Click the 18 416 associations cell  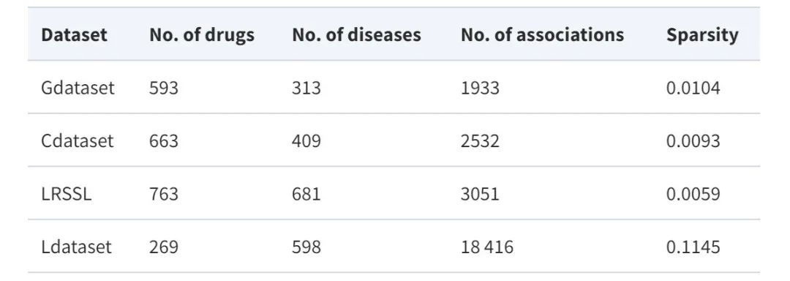click(x=486, y=247)
